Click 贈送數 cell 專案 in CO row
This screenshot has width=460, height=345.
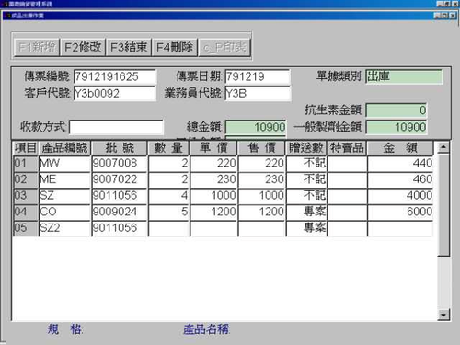[306, 213]
